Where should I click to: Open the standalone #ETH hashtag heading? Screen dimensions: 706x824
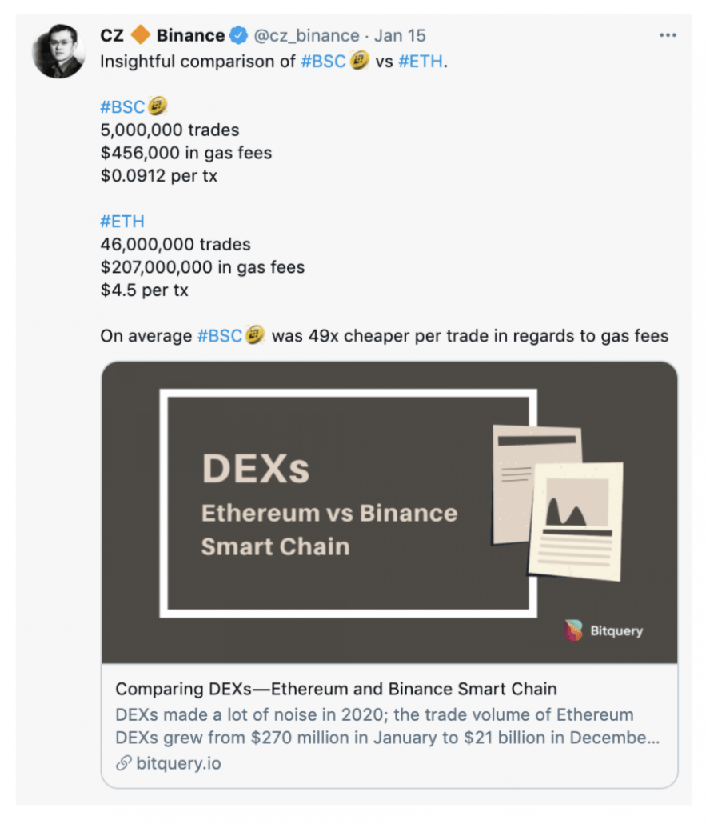122,222
